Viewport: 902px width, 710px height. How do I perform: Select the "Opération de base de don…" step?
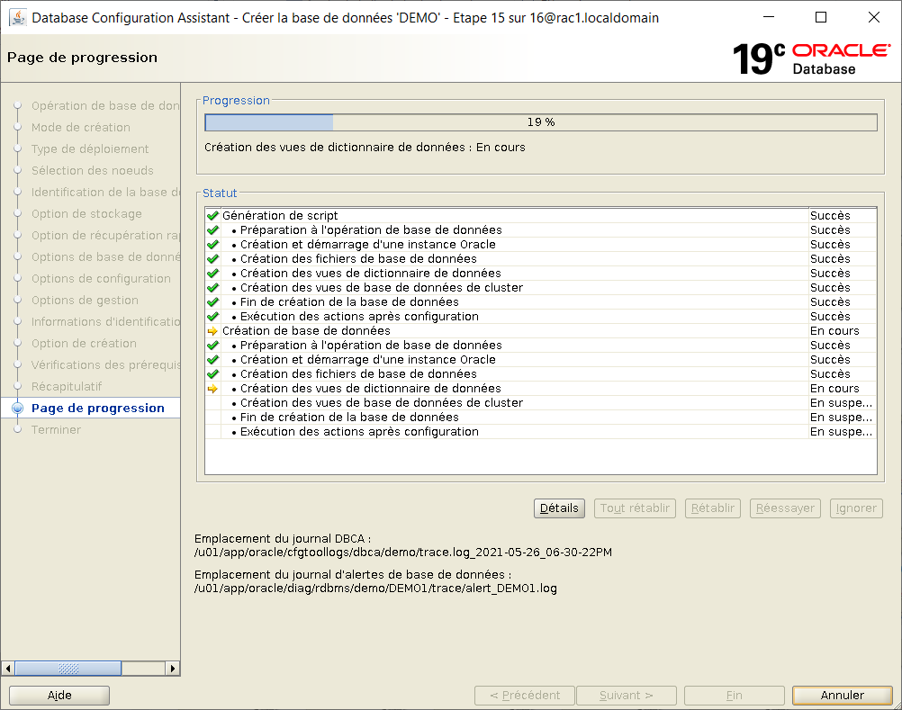pos(105,106)
